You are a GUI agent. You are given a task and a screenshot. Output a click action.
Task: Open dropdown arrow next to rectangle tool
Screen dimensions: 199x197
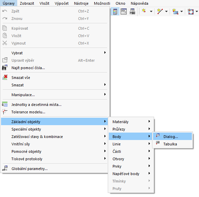click(x=182, y=11)
